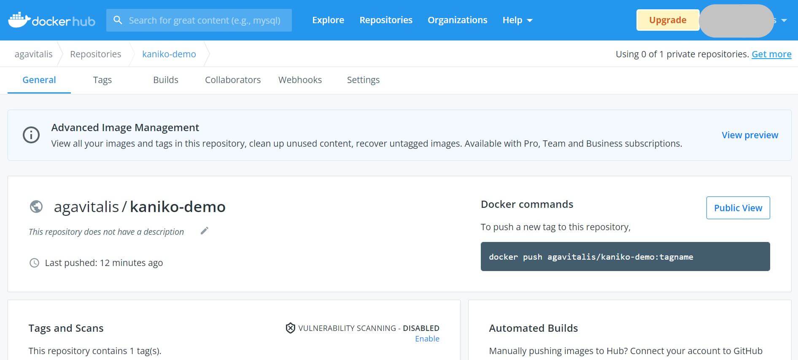The width and height of the screenshot is (798, 360).
Task: Click the info icon in Advanced Image Management banner
Action: point(31,135)
